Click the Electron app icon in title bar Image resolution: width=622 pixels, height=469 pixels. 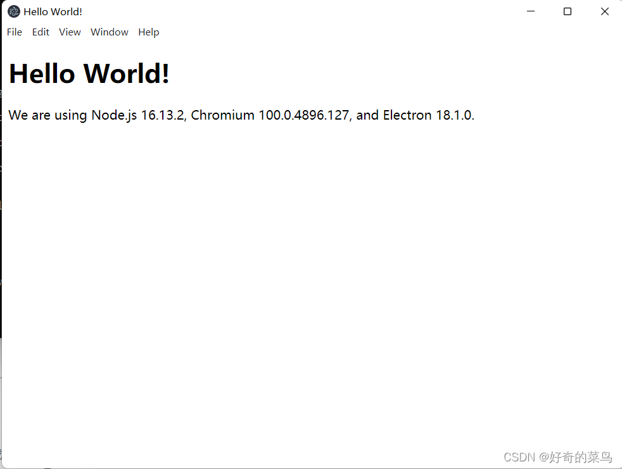14,11
